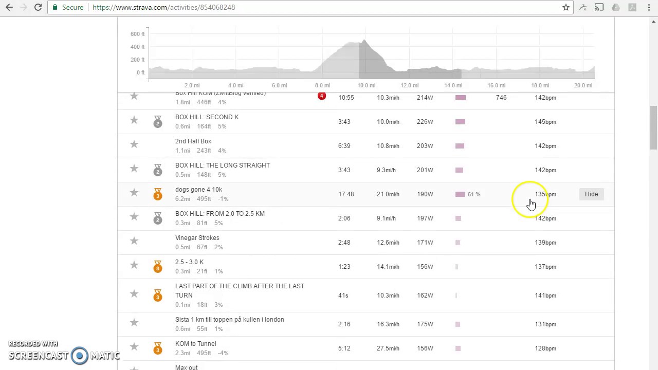This screenshot has height=370, width=658.
Task: Star BOX HILL: THE LONG STRAIGHT segment
Action: pos(134,169)
